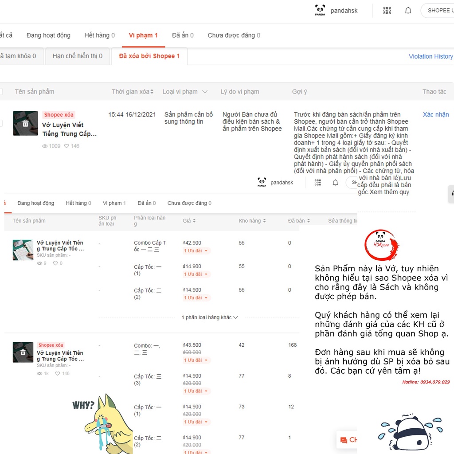Screen dimensions: 454x454
Task: Click Xác nhận for the deleted product
Action: 436,115
